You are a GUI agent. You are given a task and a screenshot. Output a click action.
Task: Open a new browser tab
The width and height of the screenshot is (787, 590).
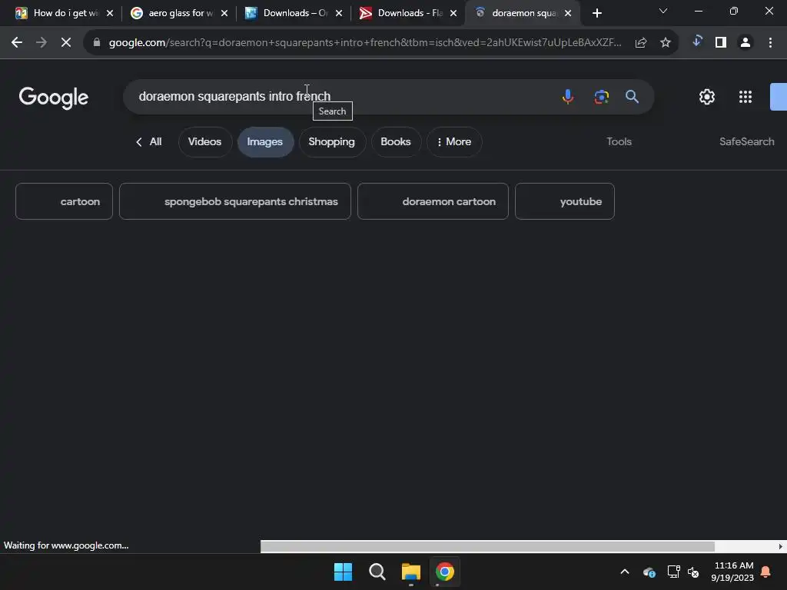[x=596, y=14]
